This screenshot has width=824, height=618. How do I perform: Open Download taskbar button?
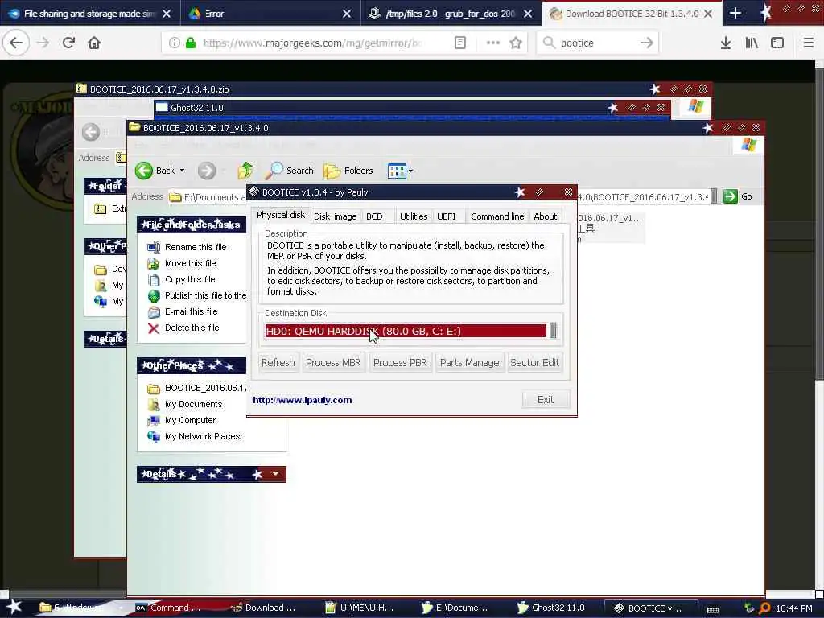tap(265, 608)
